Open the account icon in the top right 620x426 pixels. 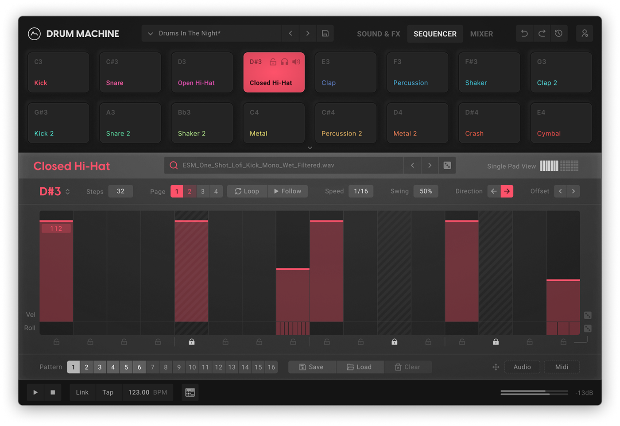point(585,33)
